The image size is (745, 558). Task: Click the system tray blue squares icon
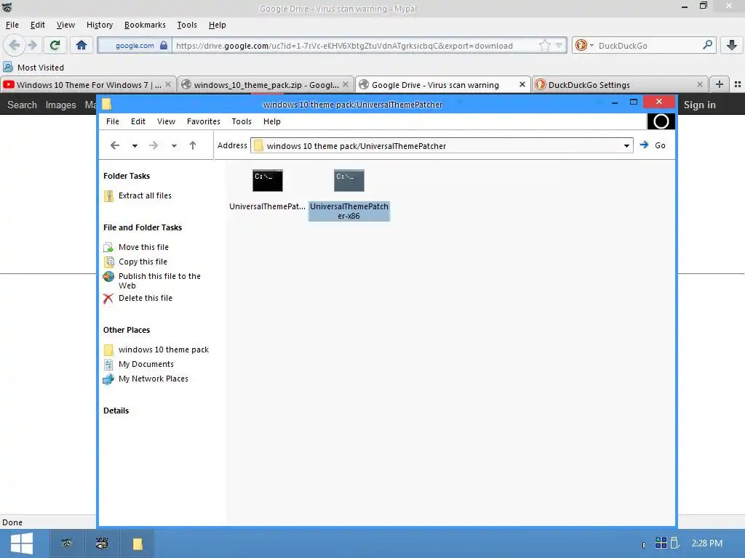coord(661,542)
